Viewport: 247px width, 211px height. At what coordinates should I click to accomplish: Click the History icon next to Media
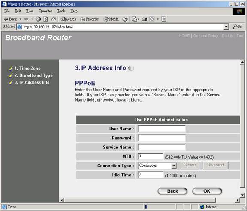[x=125, y=19]
